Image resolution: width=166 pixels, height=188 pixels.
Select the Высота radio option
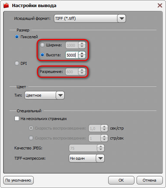(x=42, y=55)
